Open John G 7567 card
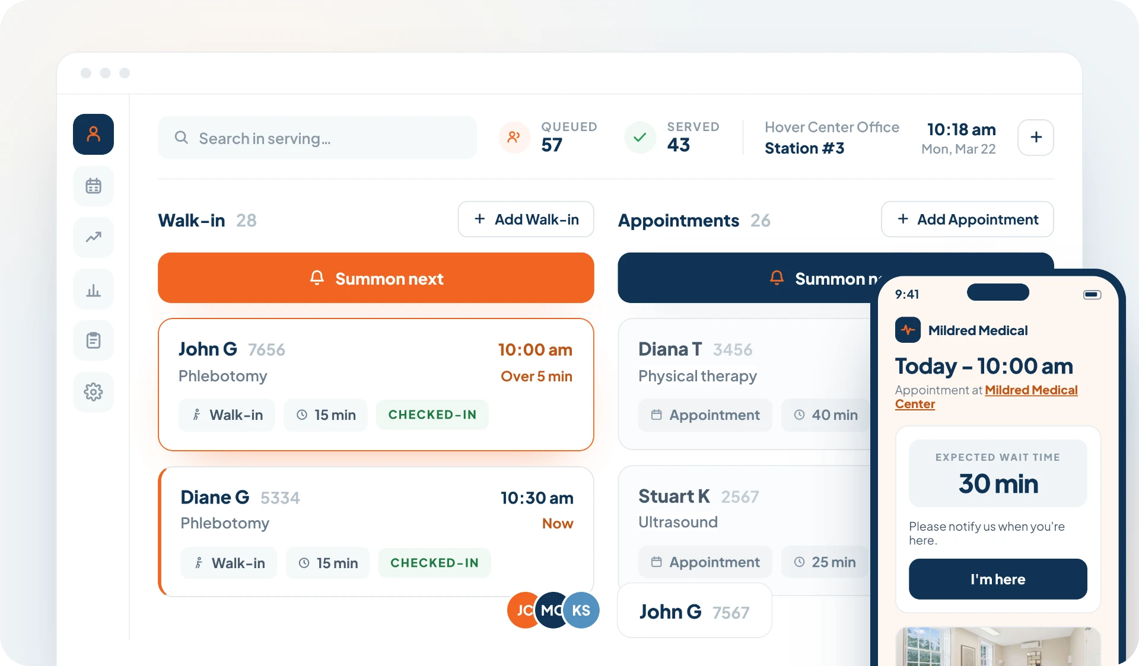Screen dimensions: 1139x666 pyautogui.click(x=694, y=611)
